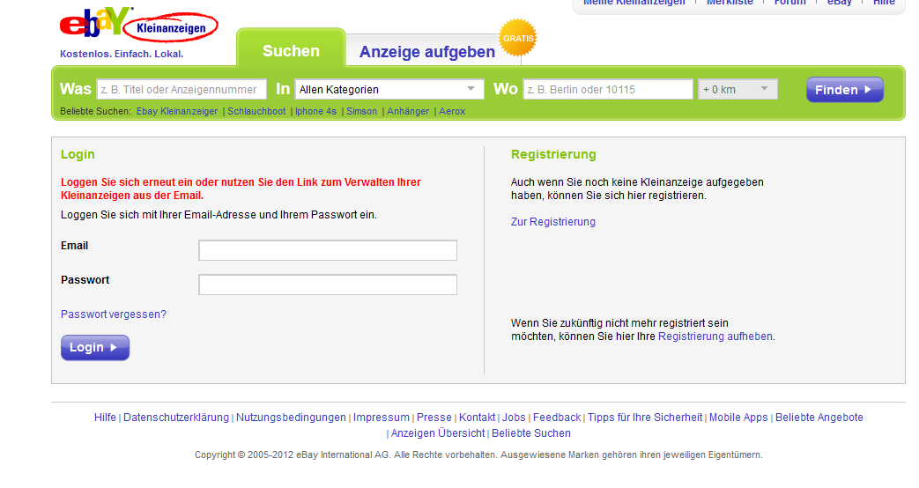Open popular search Schlauchboot
The image size is (919, 488).
click(256, 111)
